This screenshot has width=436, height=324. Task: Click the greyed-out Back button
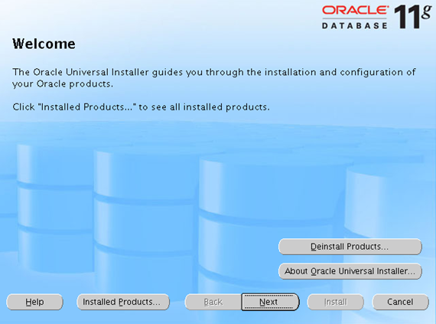pyautogui.click(x=213, y=302)
